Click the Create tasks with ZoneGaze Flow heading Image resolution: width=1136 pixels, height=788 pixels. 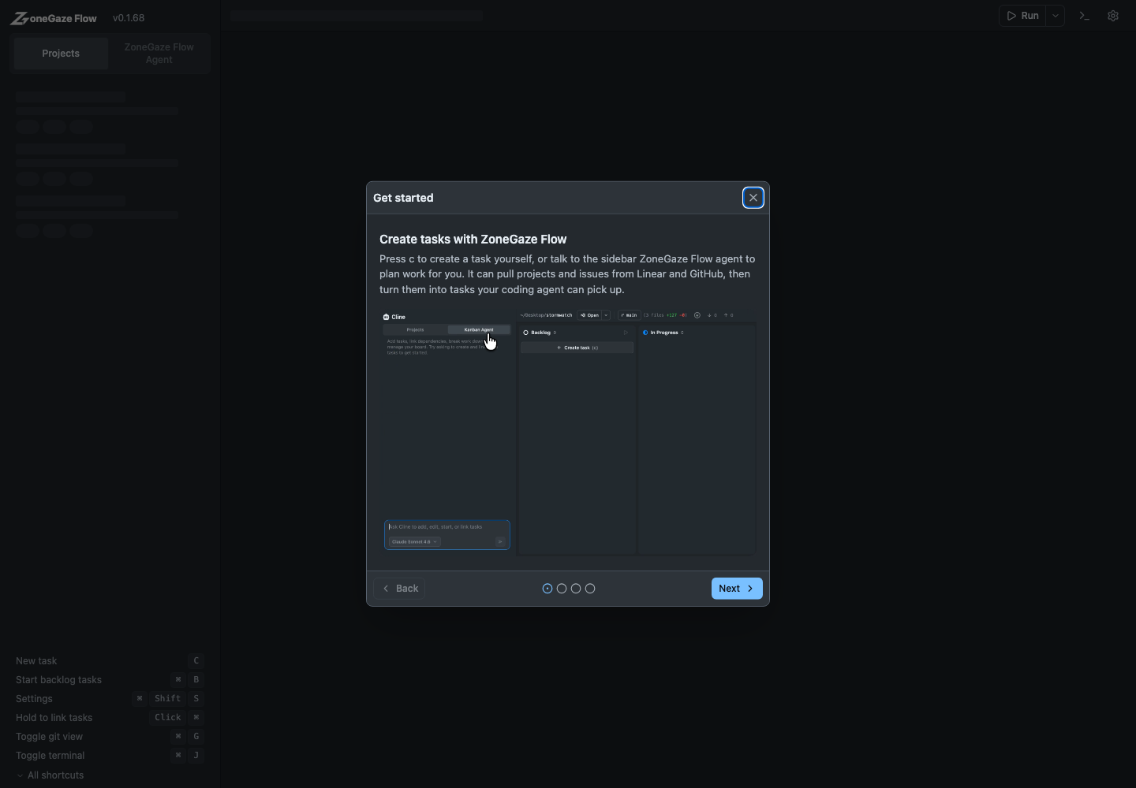(473, 240)
